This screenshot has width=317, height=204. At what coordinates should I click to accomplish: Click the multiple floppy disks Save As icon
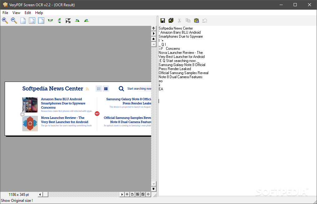coord(171,21)
